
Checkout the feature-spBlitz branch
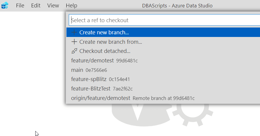coord(89,79)
